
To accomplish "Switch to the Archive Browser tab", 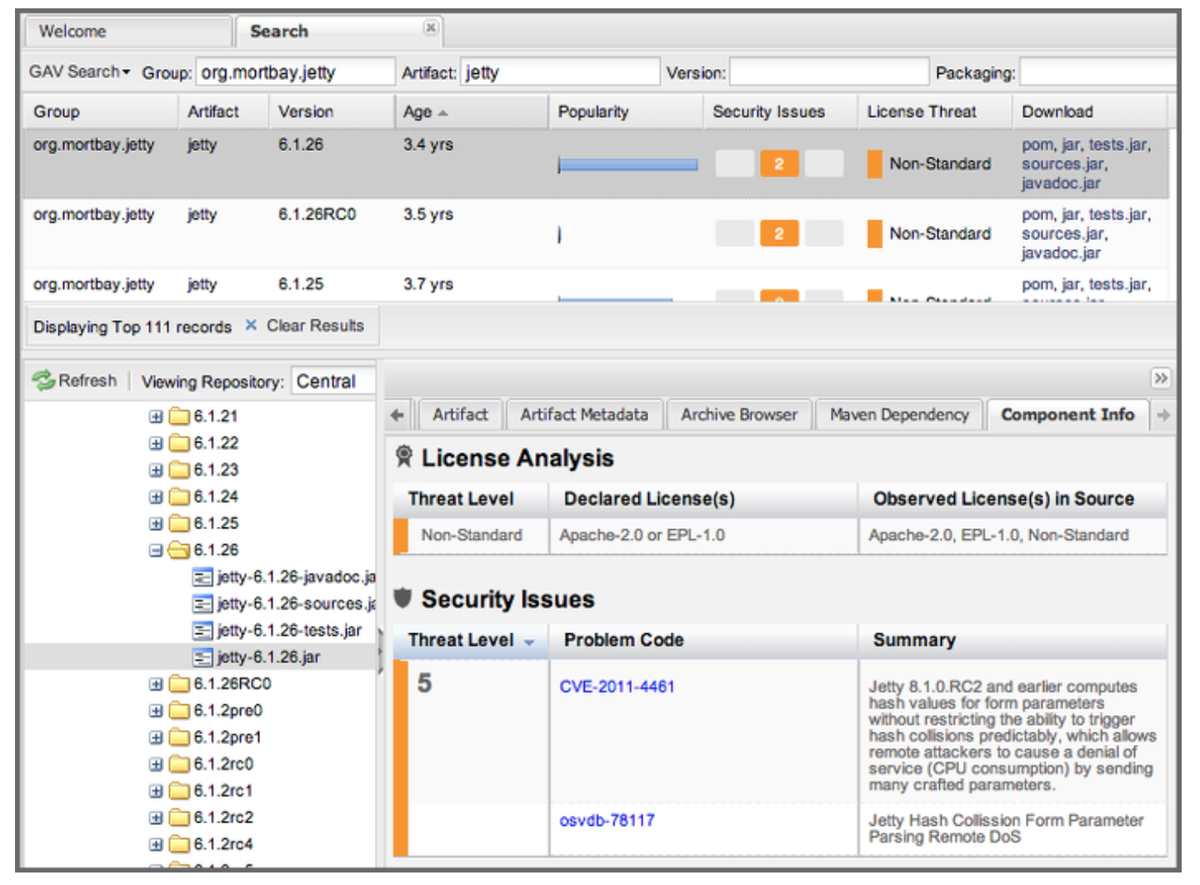I will coord(738,415).
